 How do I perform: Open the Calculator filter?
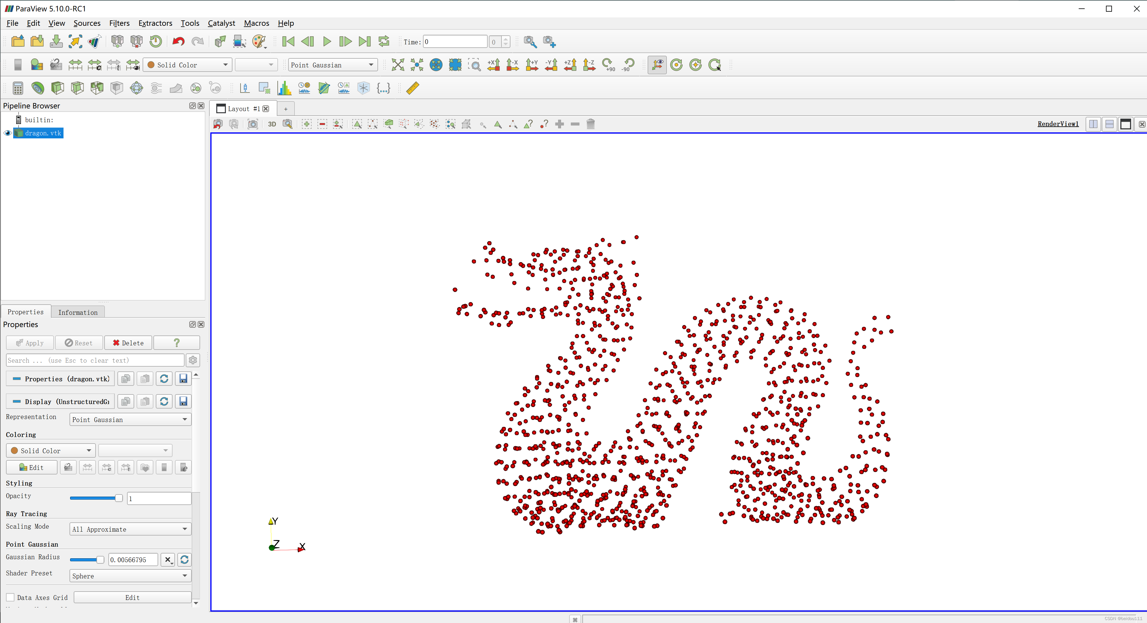pyautogui.click(x=18, y=88)
